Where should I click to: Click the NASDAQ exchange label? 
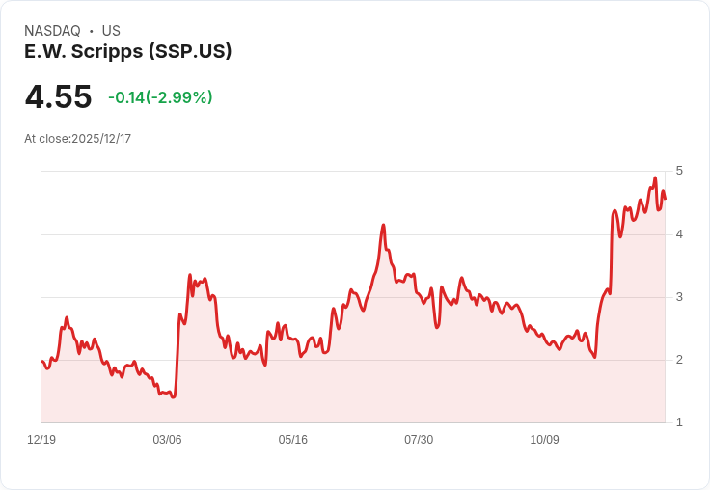[52, 31]
